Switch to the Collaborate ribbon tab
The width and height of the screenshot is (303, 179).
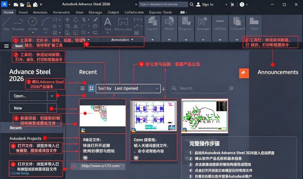tap(134, 12)
